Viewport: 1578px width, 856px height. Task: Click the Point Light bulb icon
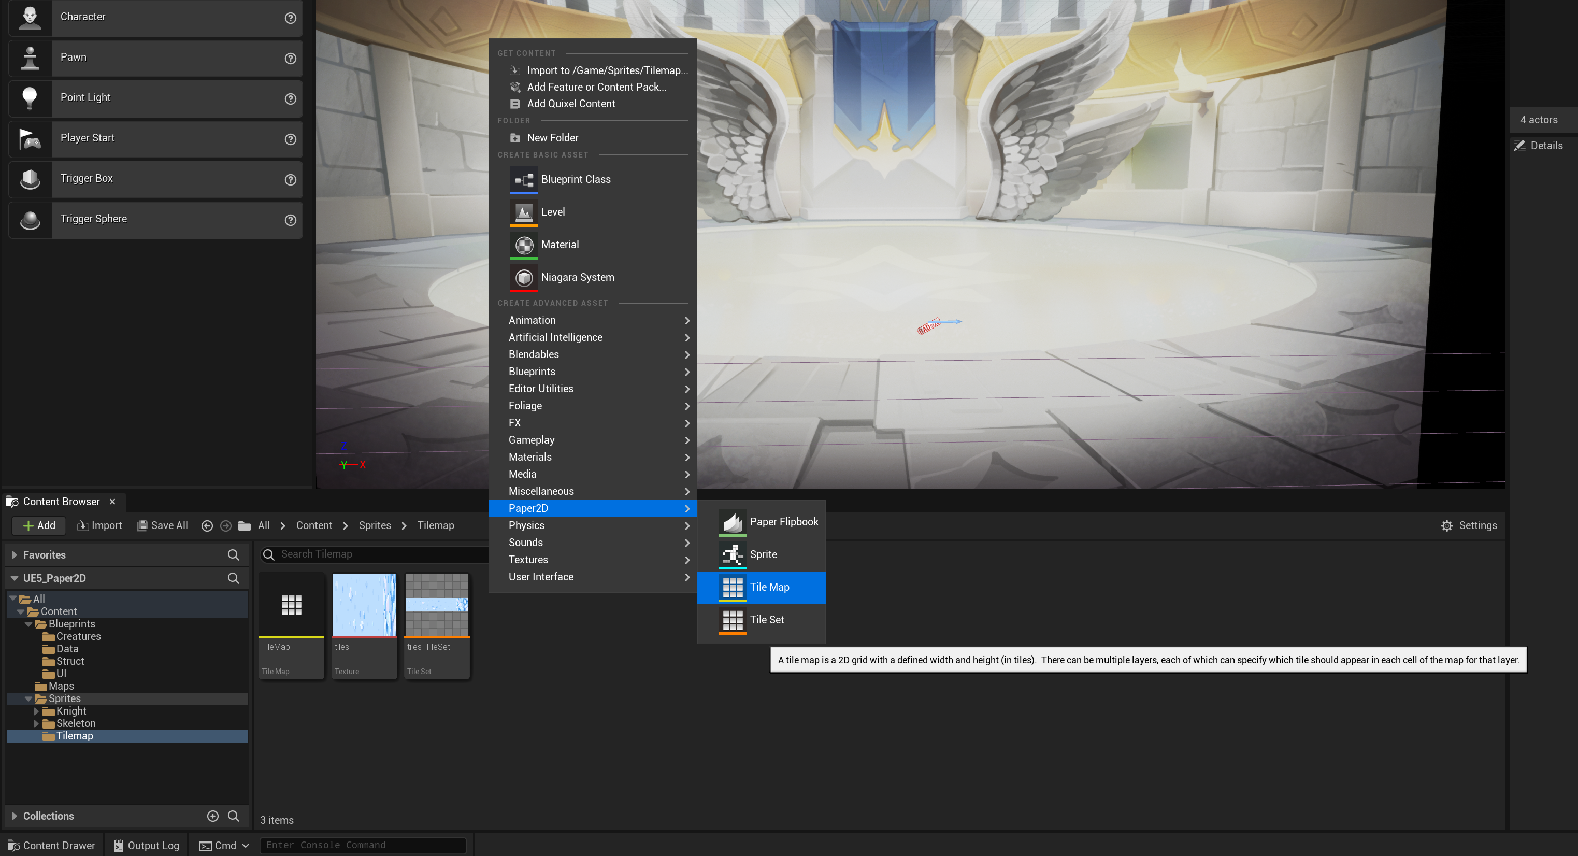(x=30, y=97)
